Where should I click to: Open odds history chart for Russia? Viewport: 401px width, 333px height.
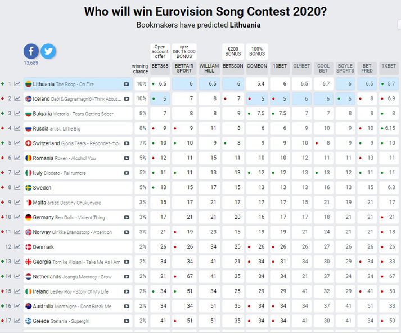[17, 128]
